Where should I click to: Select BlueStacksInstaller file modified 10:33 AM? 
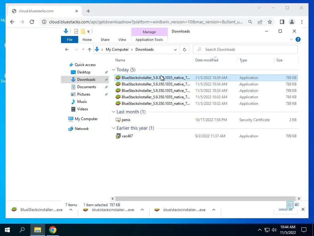pyautogui.click(x=206, y=91)
